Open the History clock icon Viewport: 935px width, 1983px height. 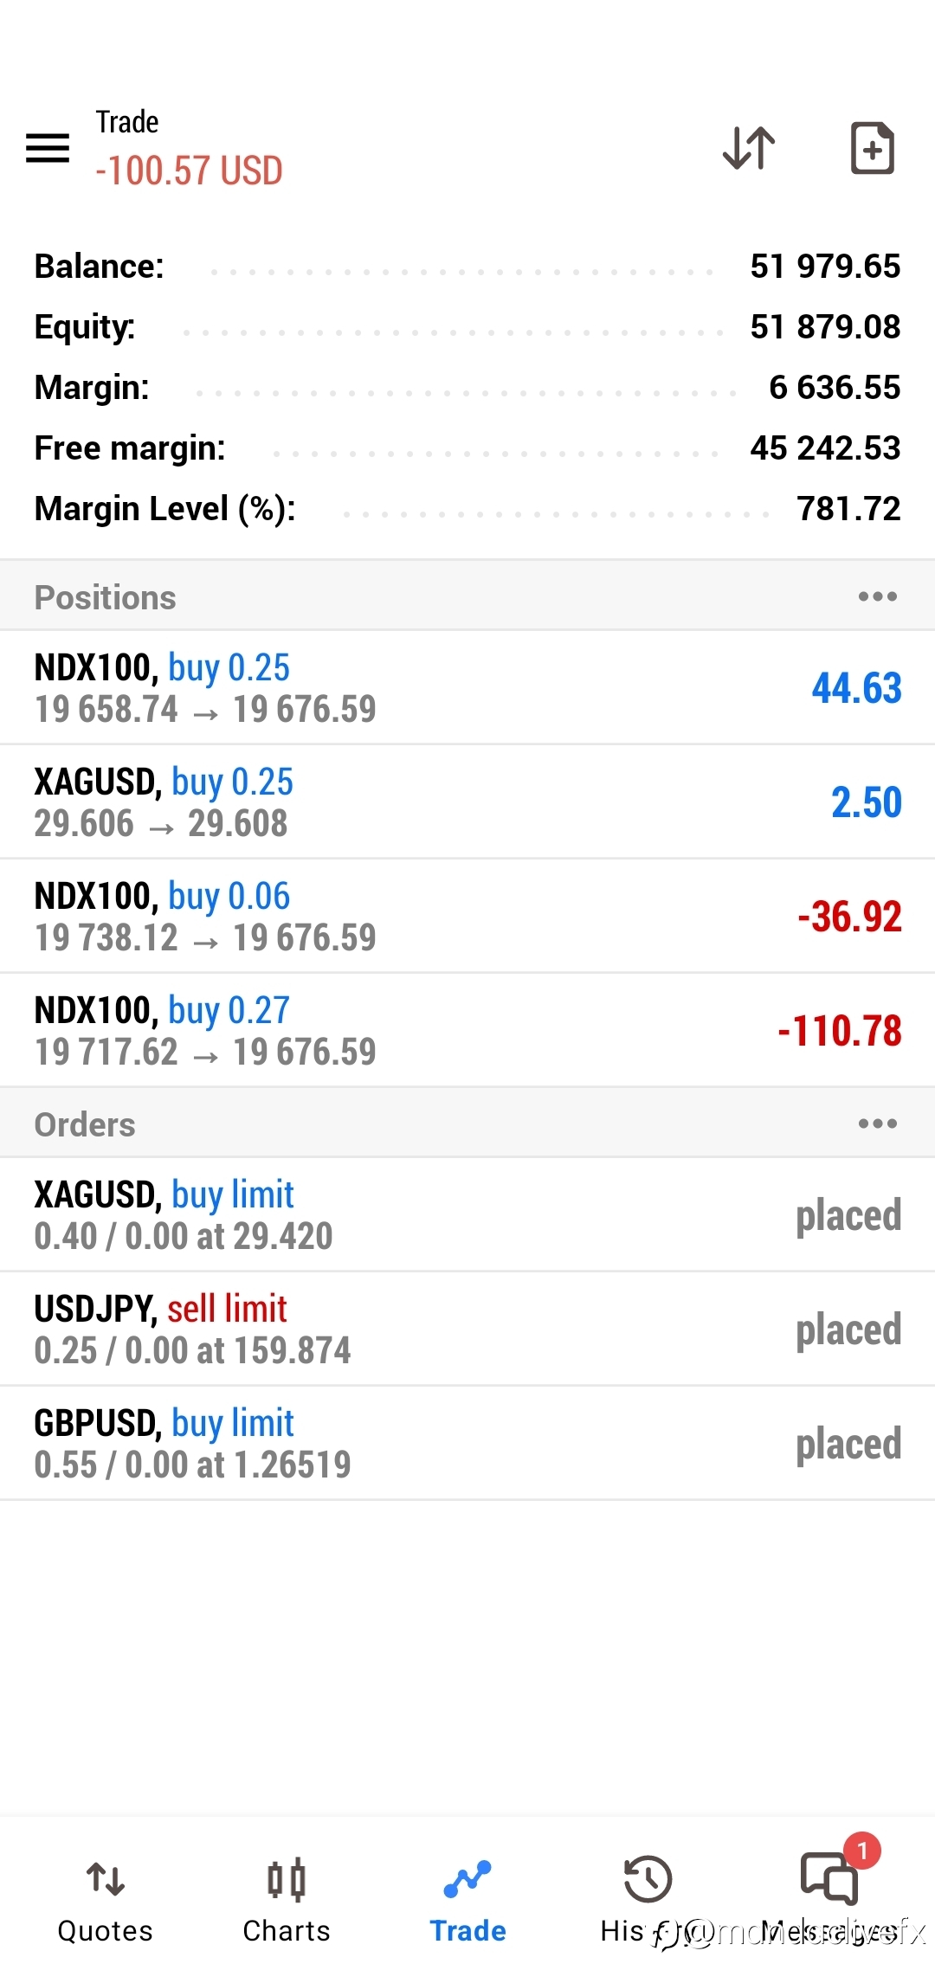coord(648,1879)
